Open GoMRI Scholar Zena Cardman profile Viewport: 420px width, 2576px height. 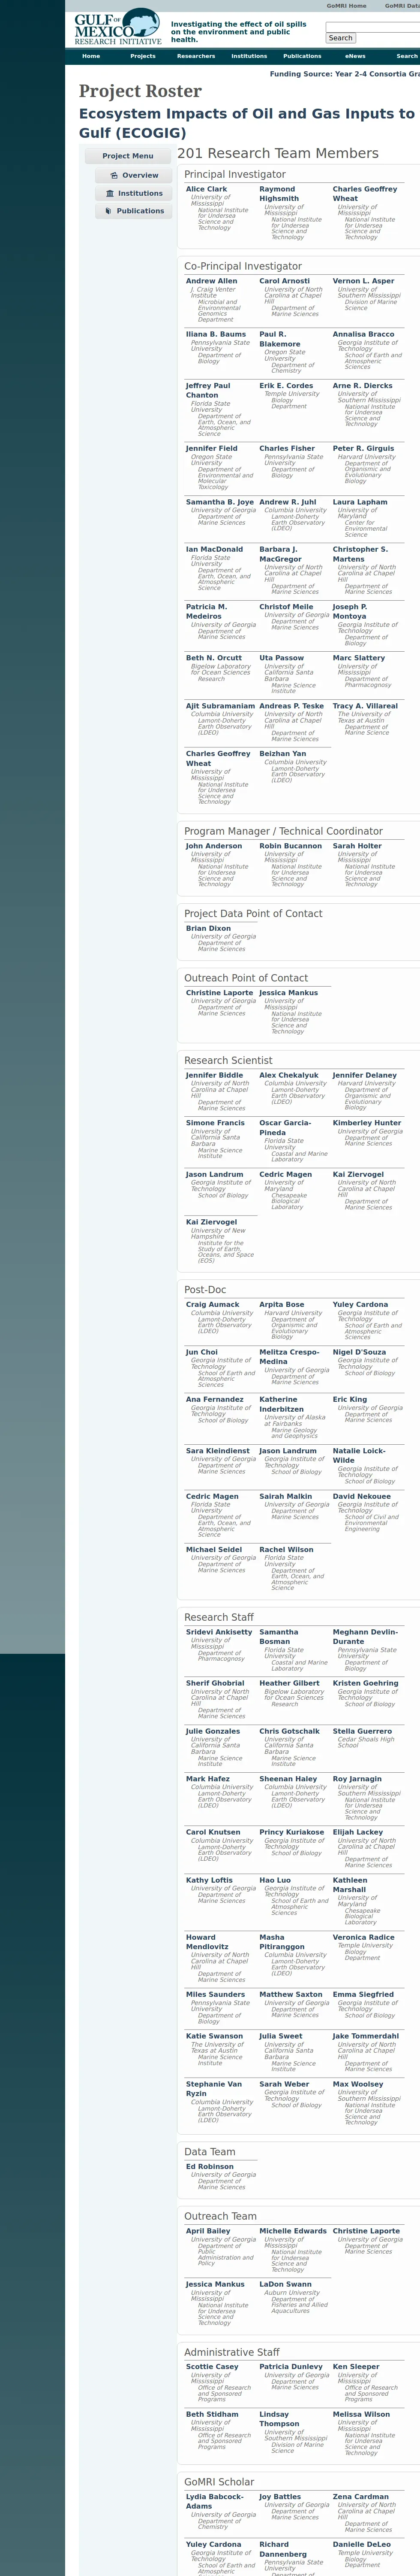(361, 2497)
